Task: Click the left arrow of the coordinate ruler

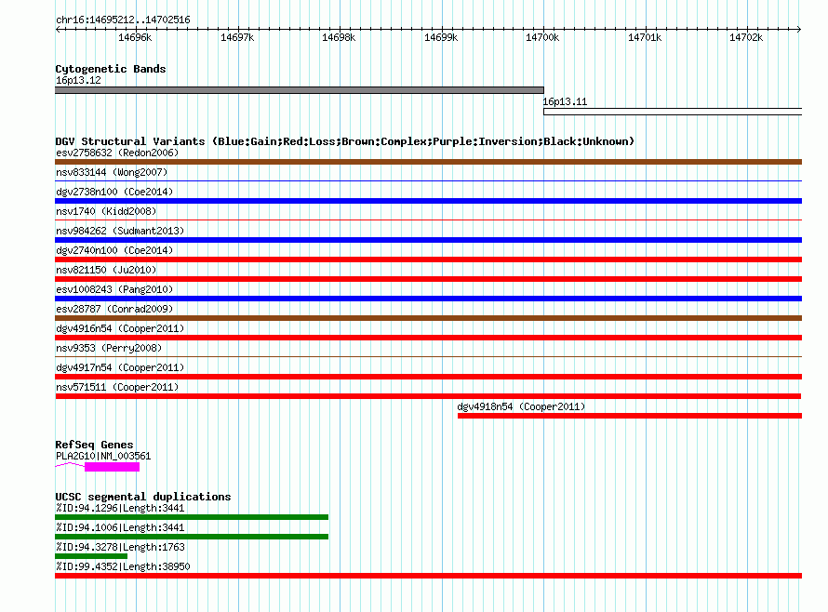Action: 58,29
